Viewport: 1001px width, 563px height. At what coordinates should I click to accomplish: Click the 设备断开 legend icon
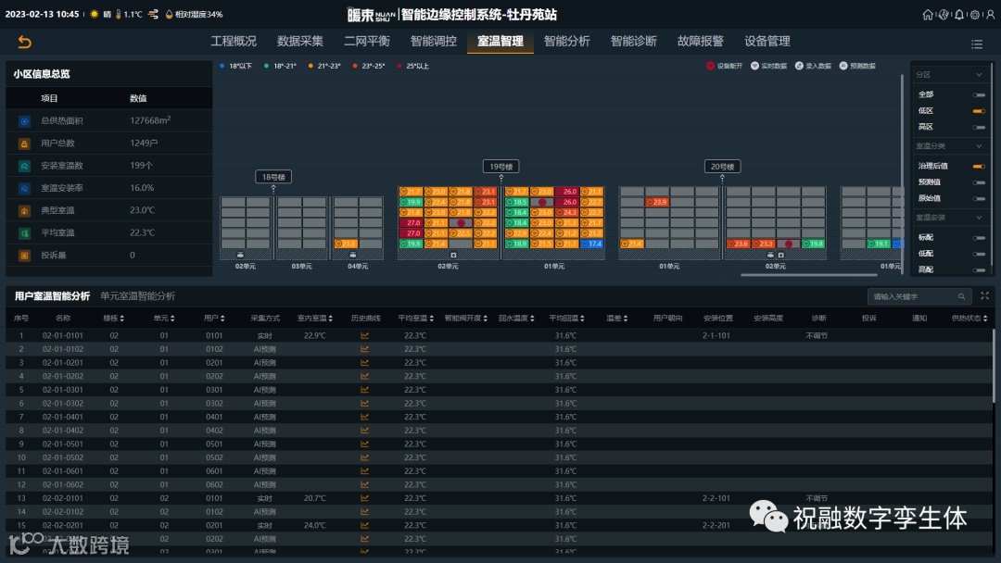[710, 66]
